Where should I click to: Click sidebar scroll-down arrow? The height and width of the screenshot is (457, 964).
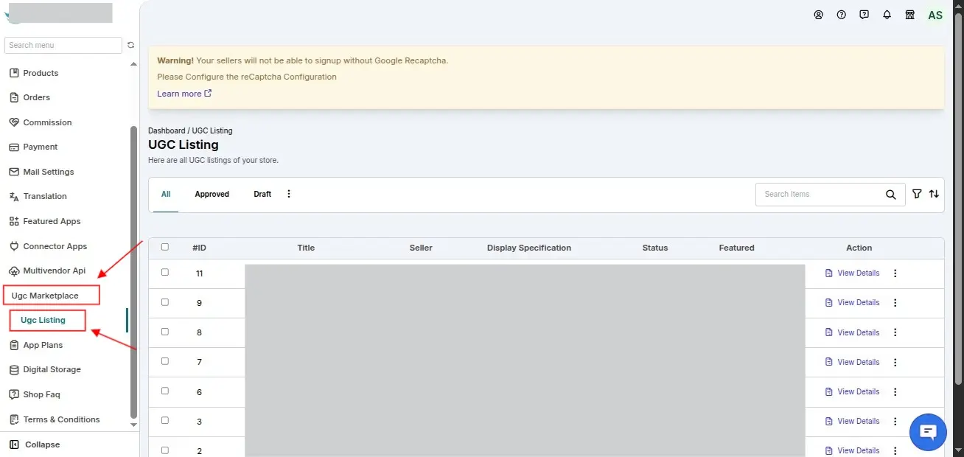[133, 425]
